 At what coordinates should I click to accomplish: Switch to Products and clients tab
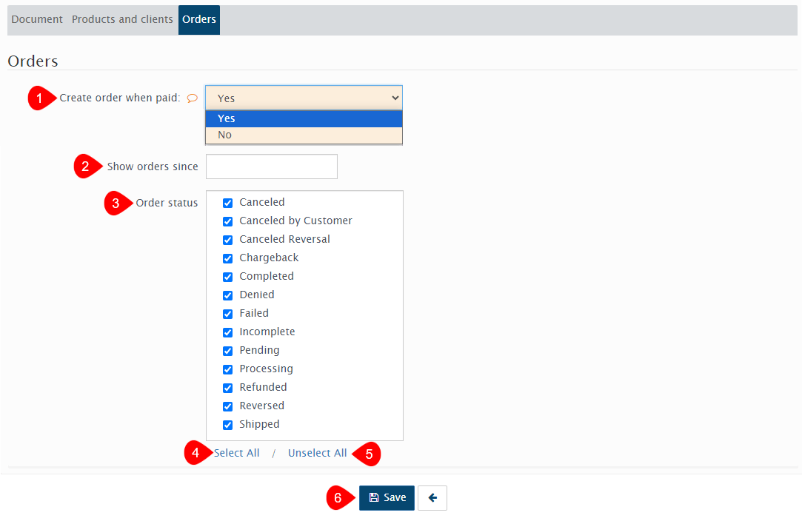(122, 19)
